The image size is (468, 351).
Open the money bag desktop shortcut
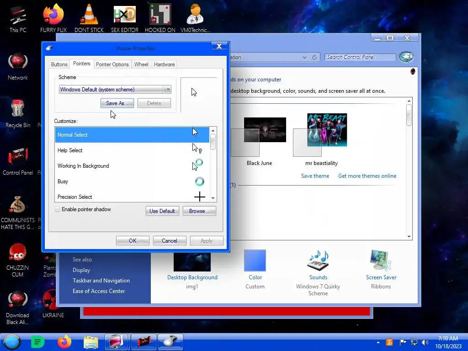tap(18, 213)
